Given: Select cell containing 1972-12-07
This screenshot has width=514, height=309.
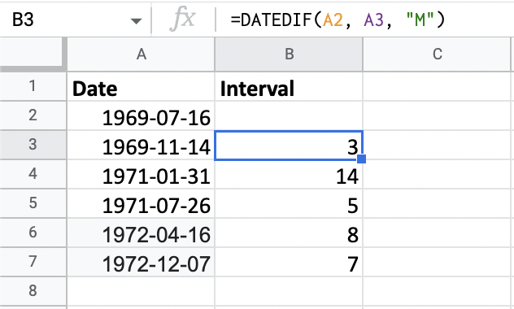Looking at the screenshot, I should (141, 262).
